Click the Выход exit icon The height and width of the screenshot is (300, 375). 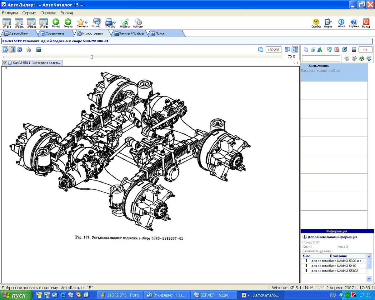(x=366, y=23)
